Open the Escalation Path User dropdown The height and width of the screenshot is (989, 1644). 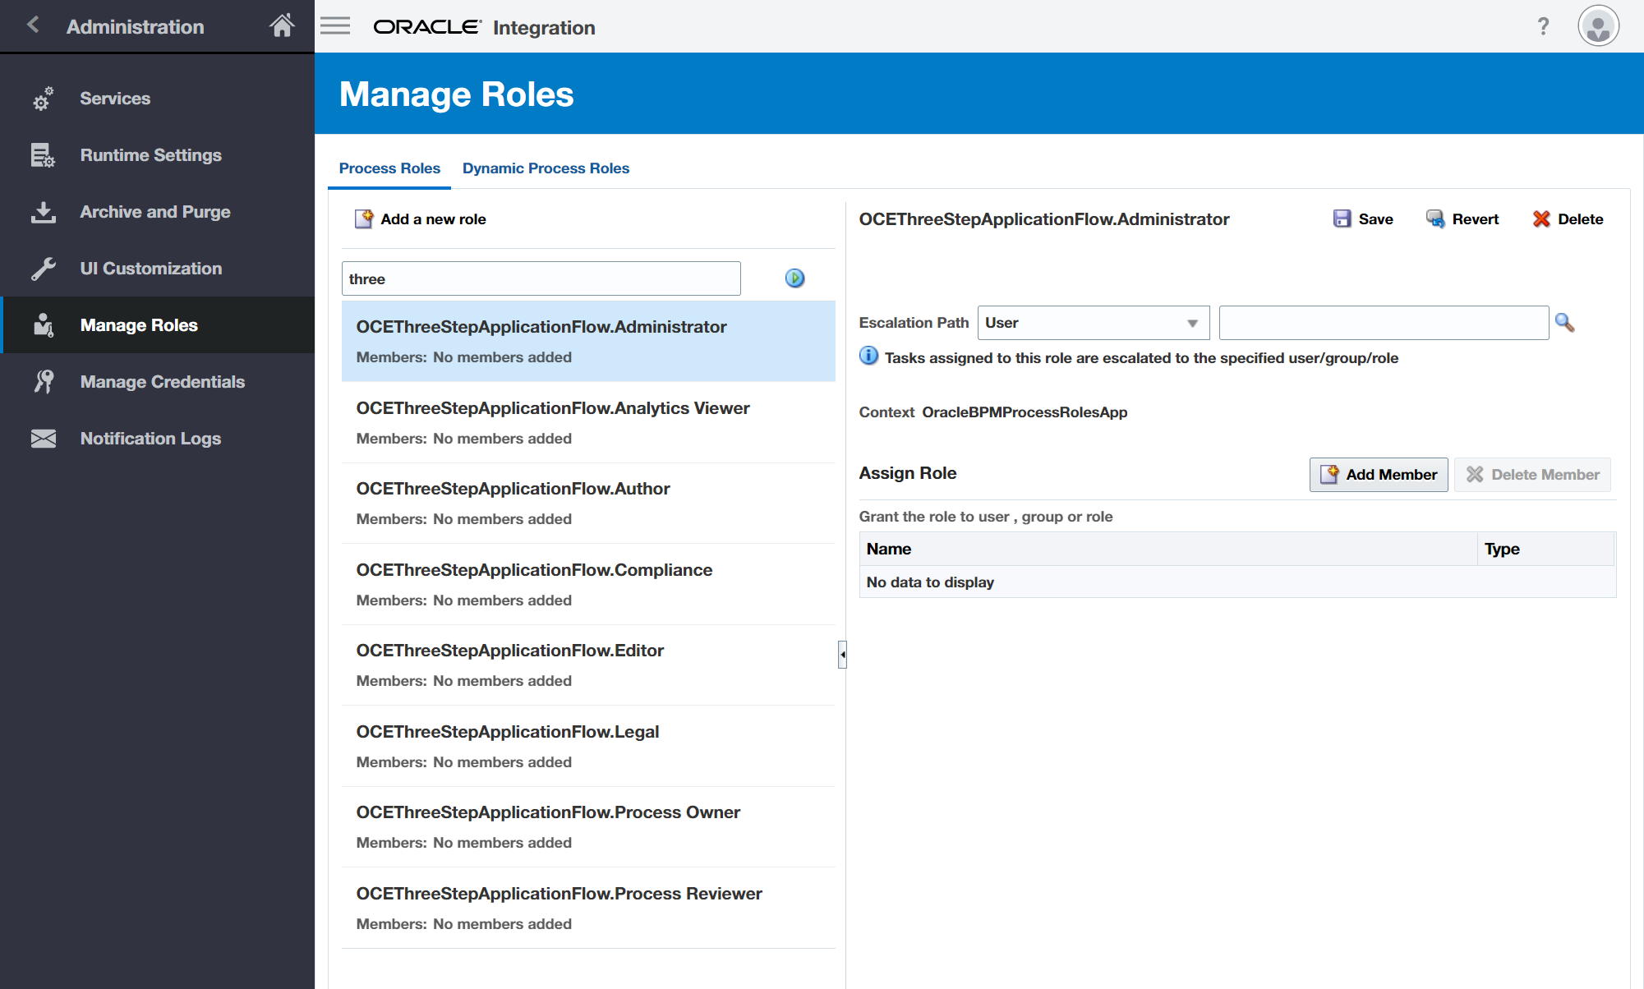pos(1094,323)
